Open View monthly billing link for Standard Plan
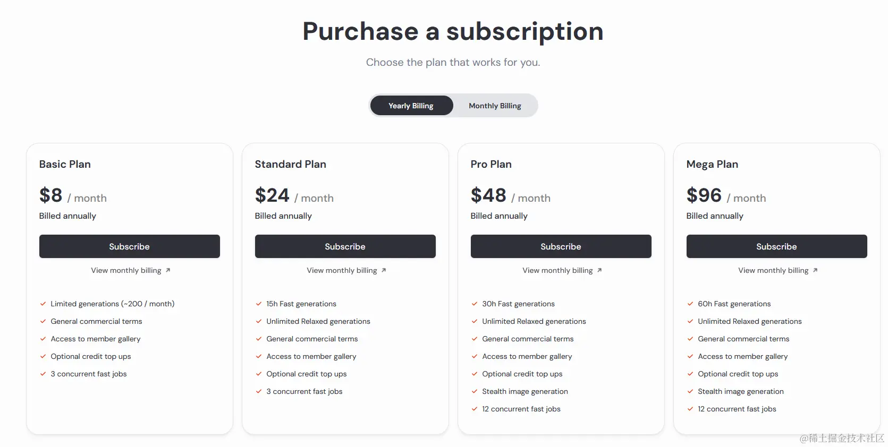888x447 pixels. 342,270
